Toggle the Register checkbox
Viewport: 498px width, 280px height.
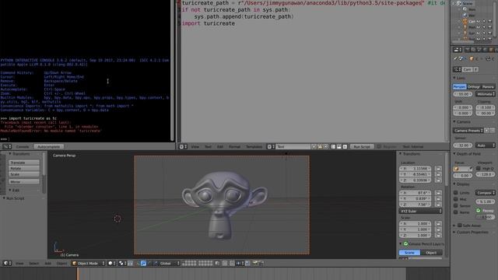click(x=379, y=147)
